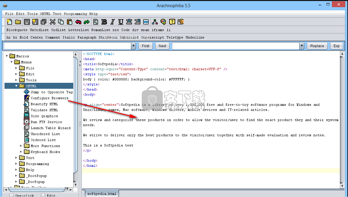Click the Help question mark icon
This screenshot has width=348, height=197.
pyautogui.click(x=172, y=22)
